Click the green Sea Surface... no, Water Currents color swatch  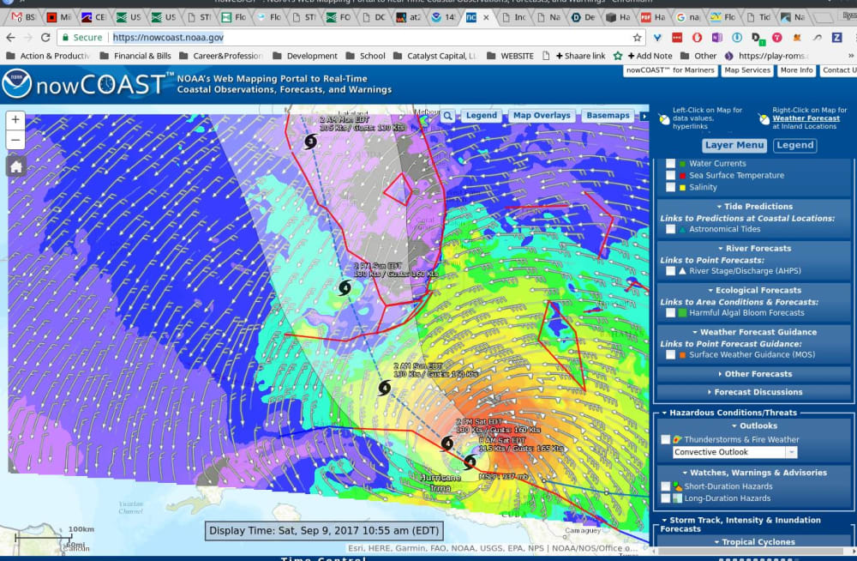tap(682, 164)
